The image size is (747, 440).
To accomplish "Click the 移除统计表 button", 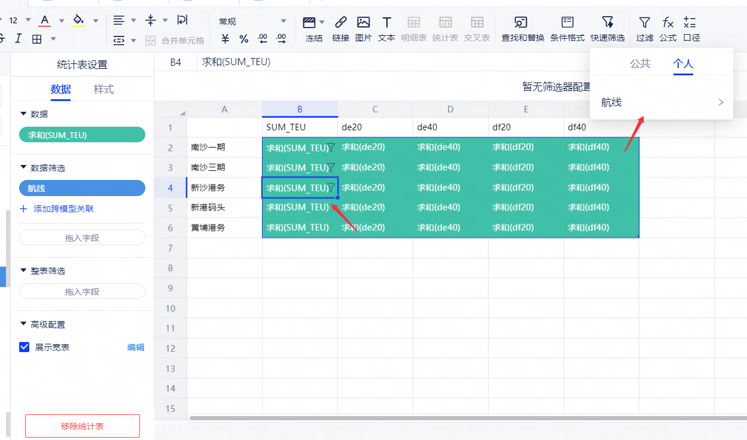I will tap(83, 426).
